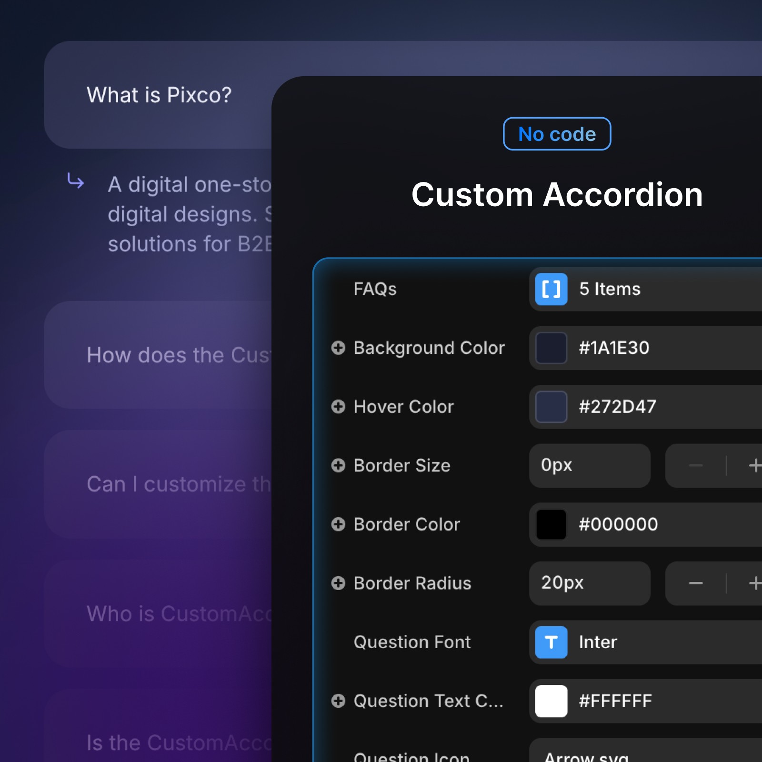This screenshot has width=762, height=762.
Task: Click the #FFFFFF hex value text
Action: (x=615, y=701)
